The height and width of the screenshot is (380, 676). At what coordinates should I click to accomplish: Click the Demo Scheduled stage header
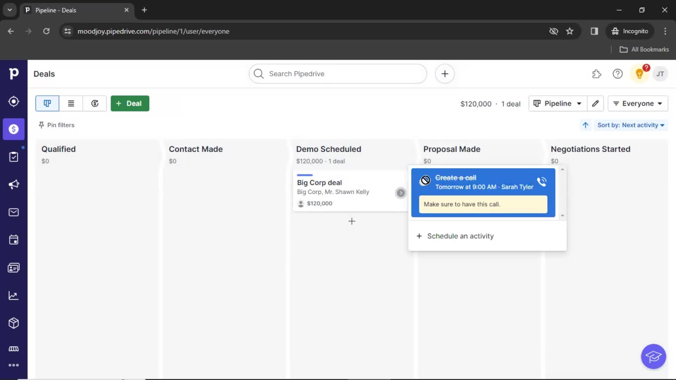[x=328, y=149]
